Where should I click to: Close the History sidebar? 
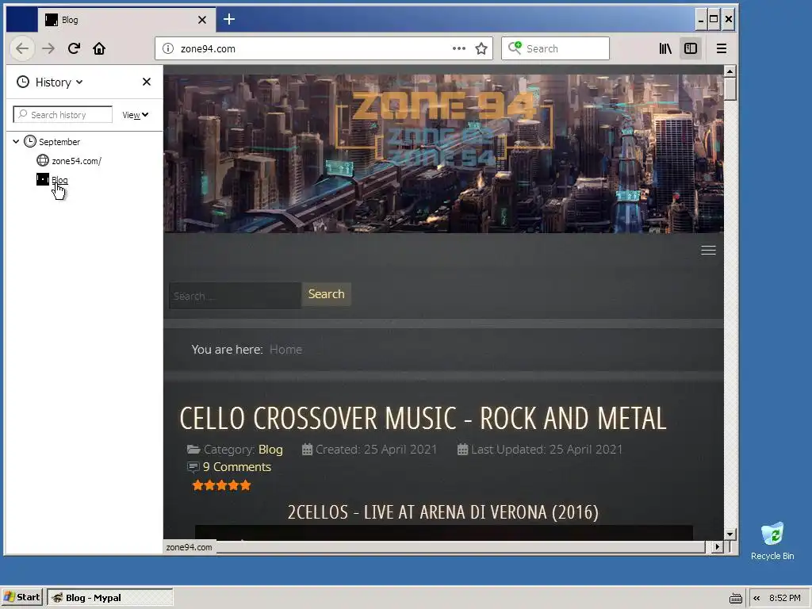click(147, 82)
